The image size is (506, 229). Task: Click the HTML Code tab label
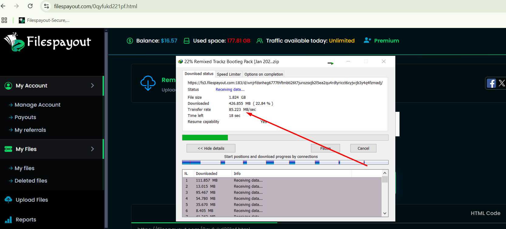click(485, 213)
